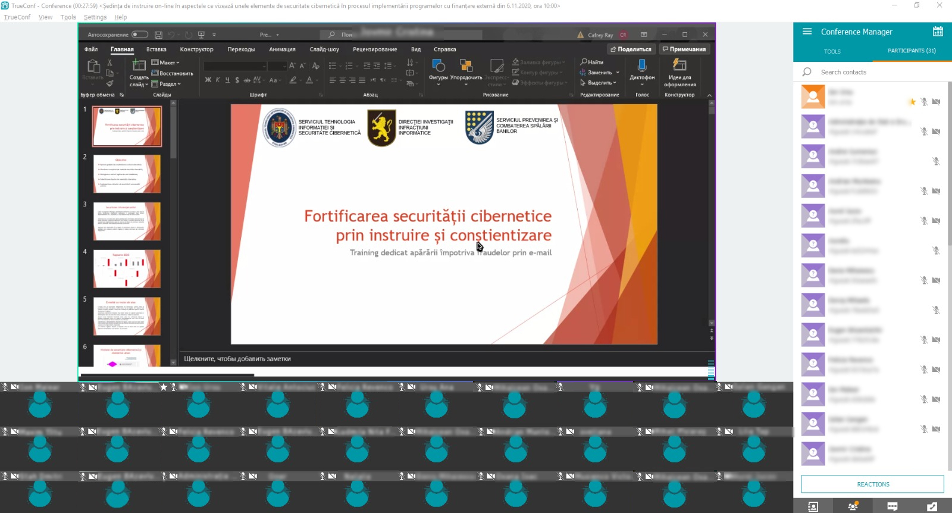Open the Фигуры shapes gallery
This screenshot has width=952, height=513.
(439, 71)
